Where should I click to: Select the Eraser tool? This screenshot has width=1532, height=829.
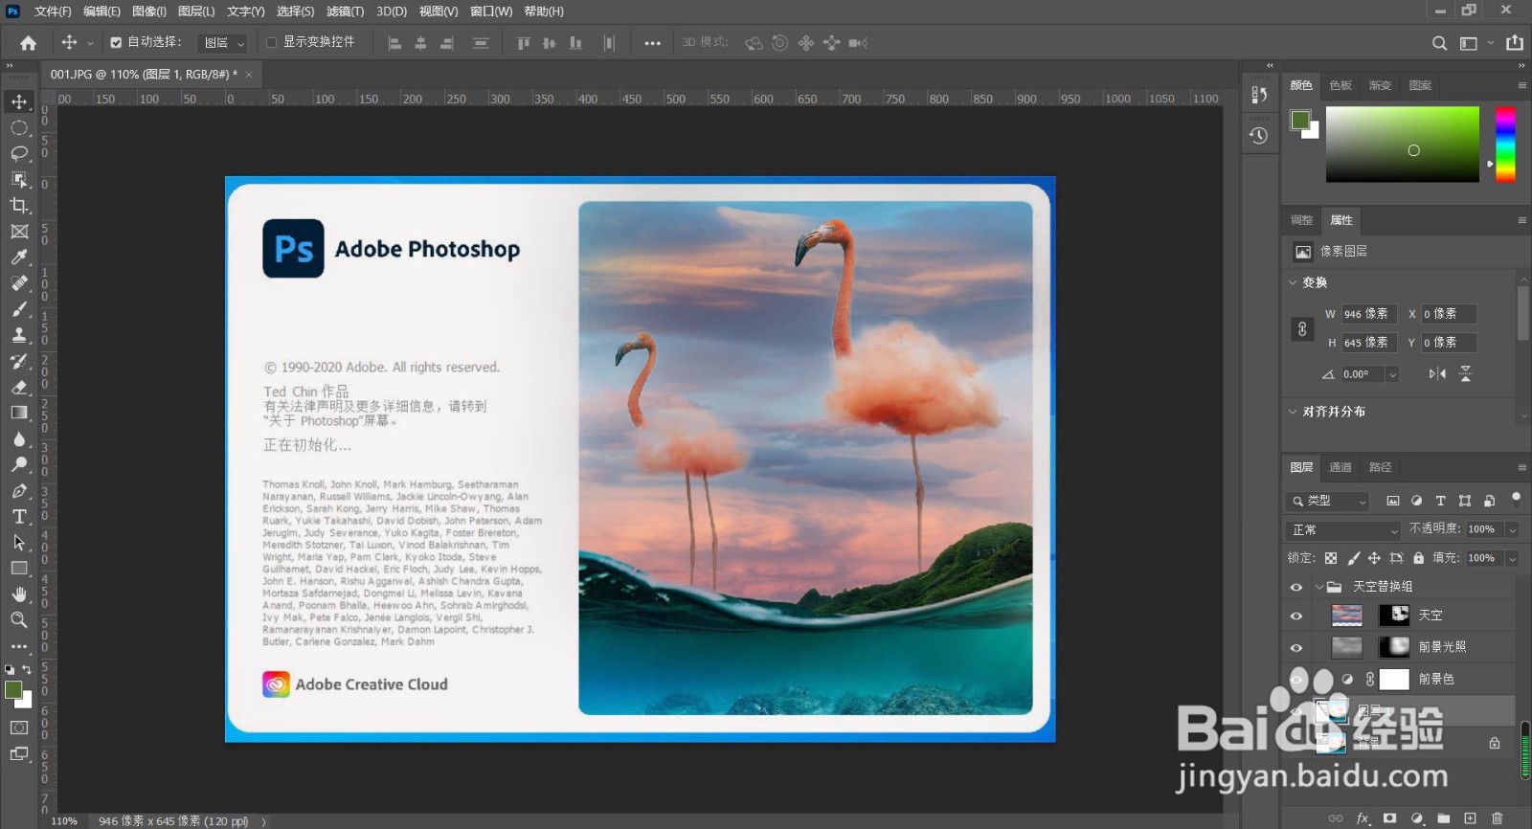[19, 387]
